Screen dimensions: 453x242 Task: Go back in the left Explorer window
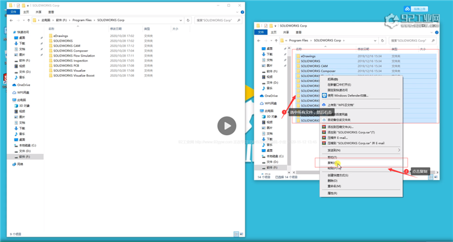coord(11,20)
